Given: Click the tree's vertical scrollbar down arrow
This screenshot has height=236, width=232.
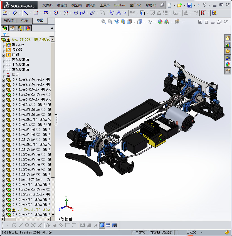Looking at the screenshot, I should (53, 215).
